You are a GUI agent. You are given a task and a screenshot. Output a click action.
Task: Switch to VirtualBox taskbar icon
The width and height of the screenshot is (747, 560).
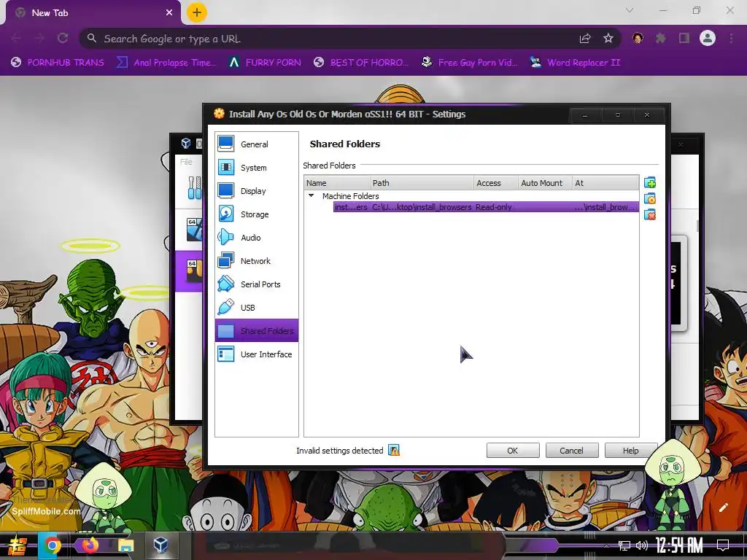click(161, 545)
